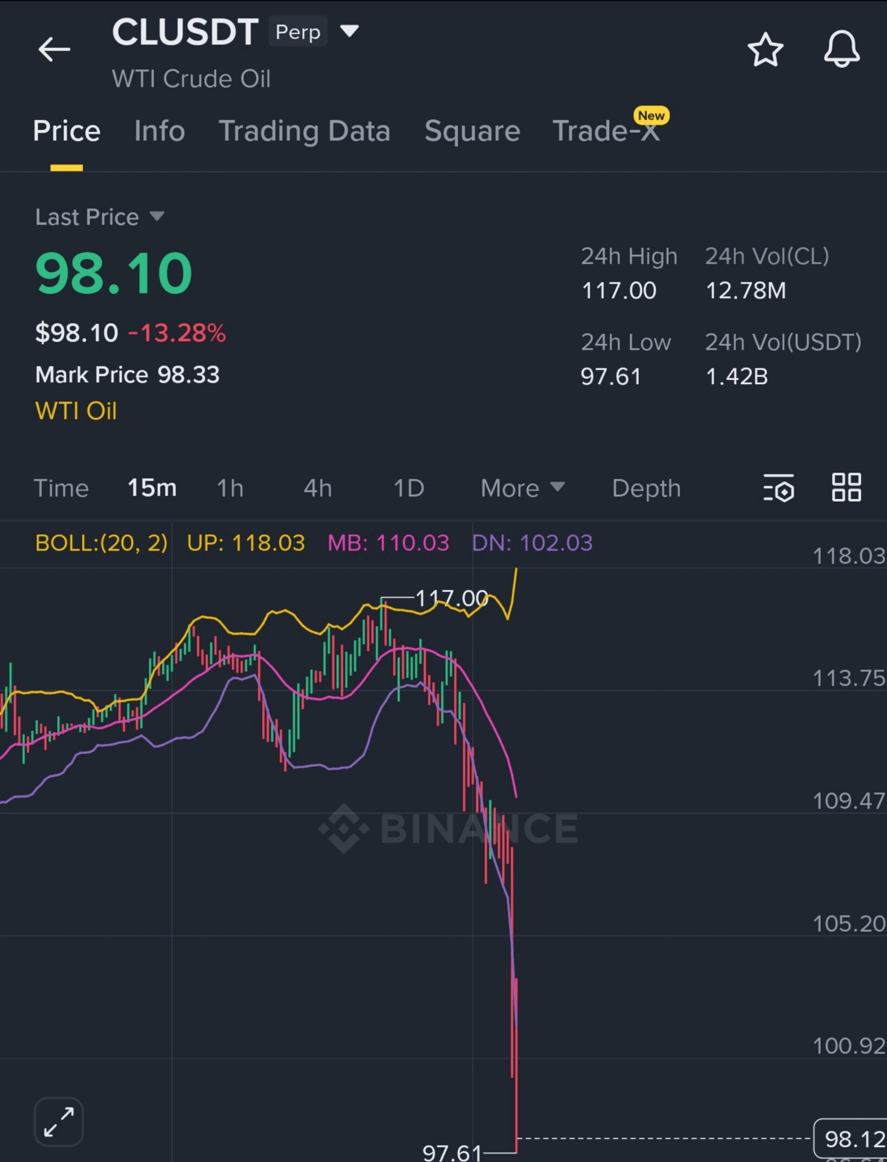Open chart indicator settings icon
This screenshot has width=887, height=1162.
779,487
